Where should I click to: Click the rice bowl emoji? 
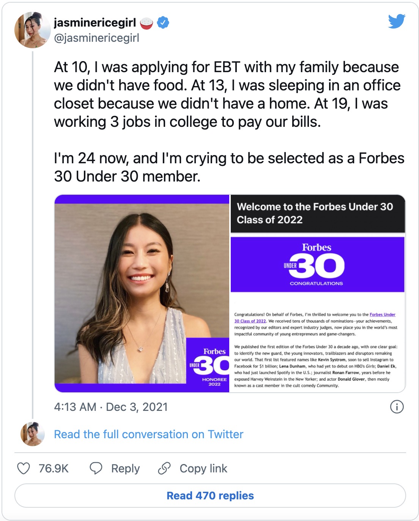point(146,23)
